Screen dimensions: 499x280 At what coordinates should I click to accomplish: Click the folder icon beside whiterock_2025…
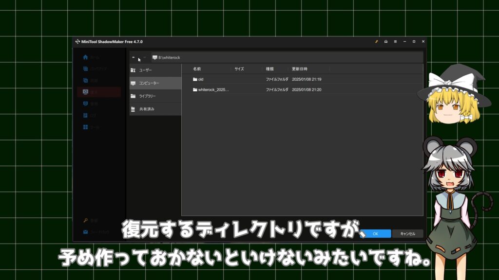(195, 90)
